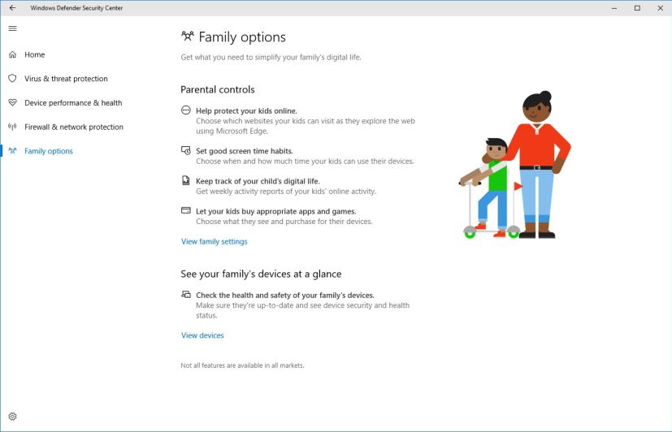
Task: Click the parent and child illustration
Action: point(514,164)
